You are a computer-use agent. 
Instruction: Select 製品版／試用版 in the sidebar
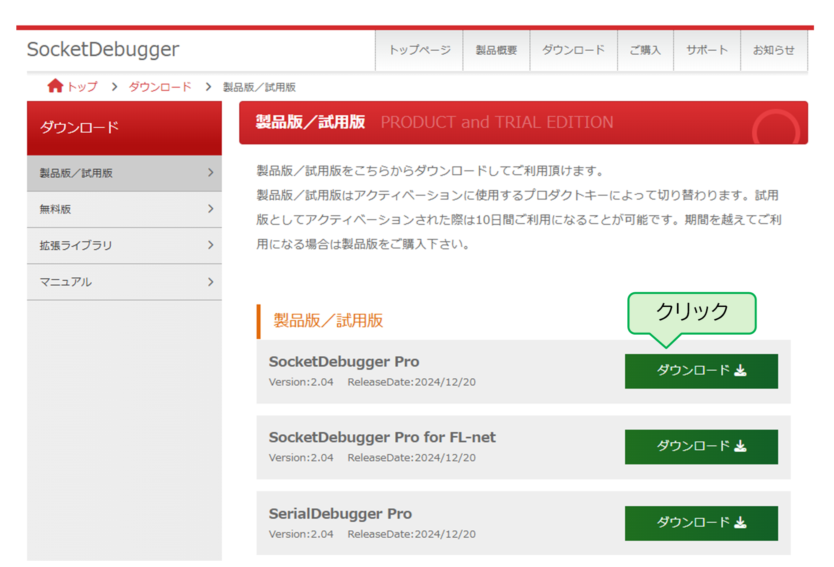[x=124, y=173]
